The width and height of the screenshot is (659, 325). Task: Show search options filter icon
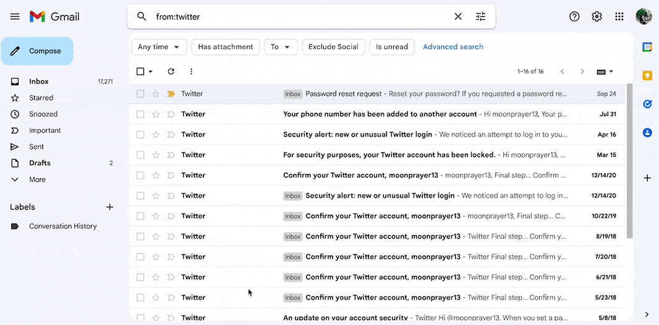480,17
